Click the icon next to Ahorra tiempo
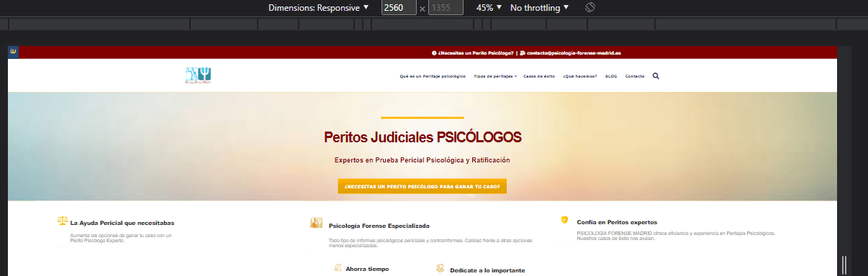Screen dimensions: 868x276 tap(337, 268)
